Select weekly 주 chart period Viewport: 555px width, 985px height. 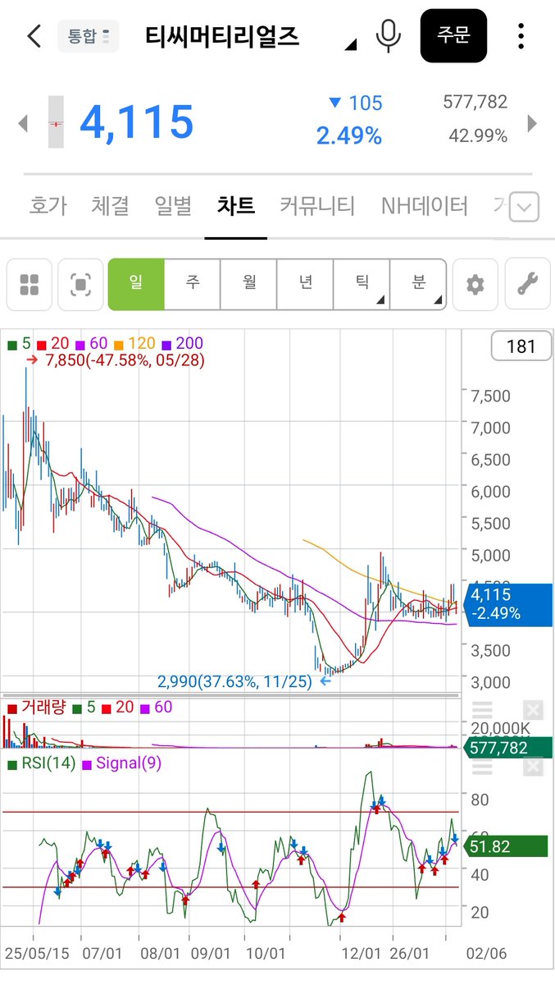(x=193, y=284)
